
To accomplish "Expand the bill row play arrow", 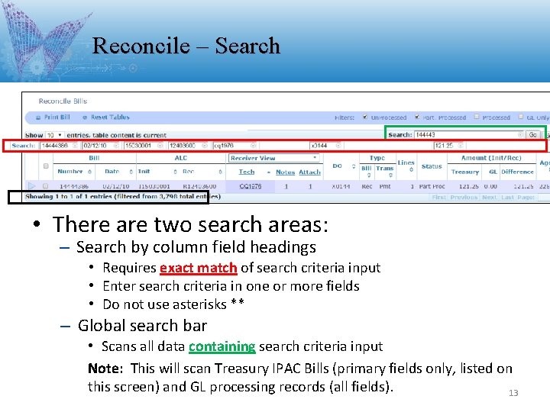I will tap(31, 186).
